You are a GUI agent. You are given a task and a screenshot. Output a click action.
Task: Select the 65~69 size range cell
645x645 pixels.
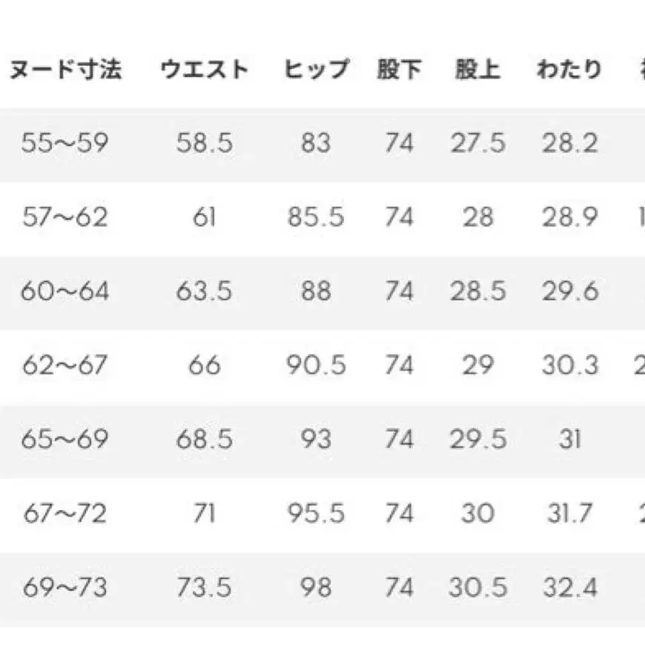pos(65,440)
